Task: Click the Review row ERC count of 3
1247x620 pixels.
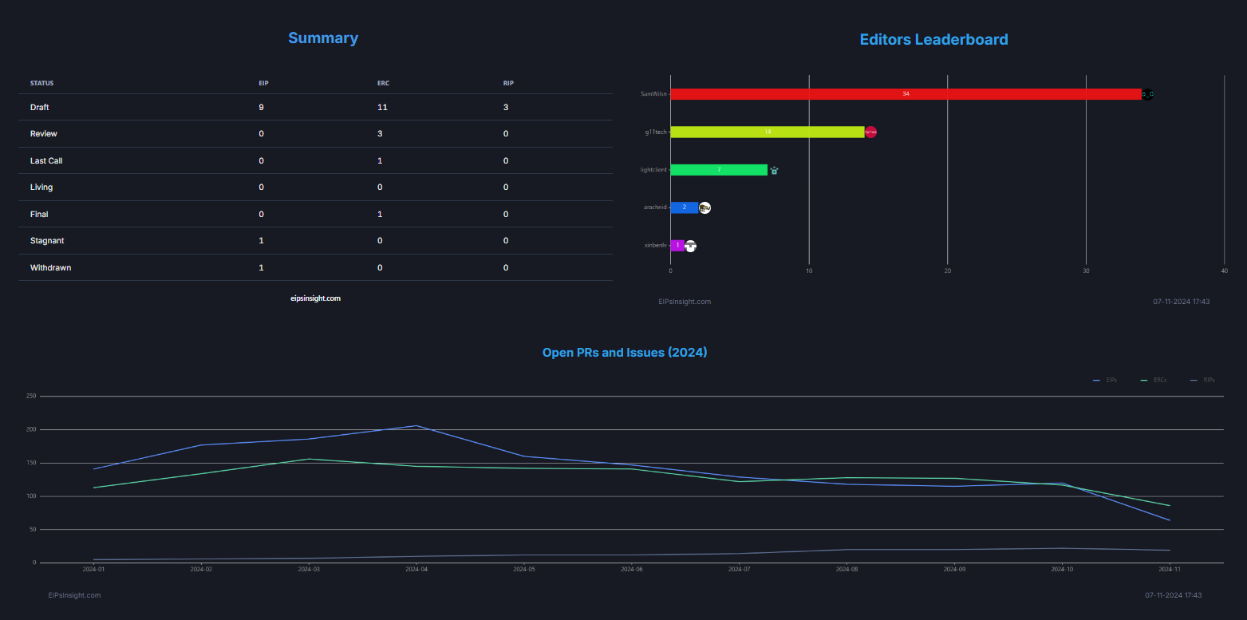Action: click(380, 134)
